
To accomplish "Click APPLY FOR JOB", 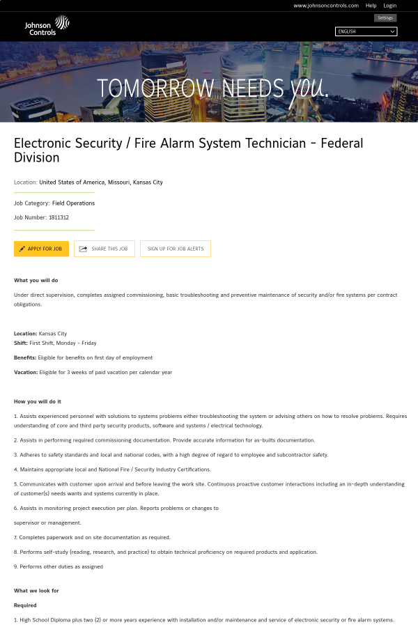I will pos(41,249).
